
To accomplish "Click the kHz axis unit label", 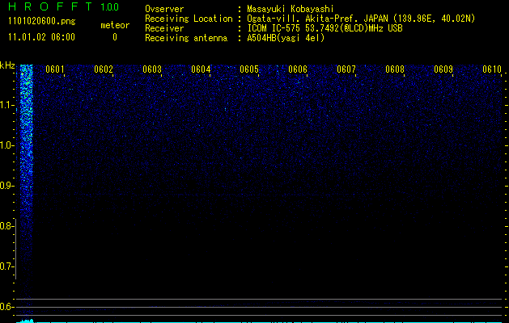I will coord(7,65).
